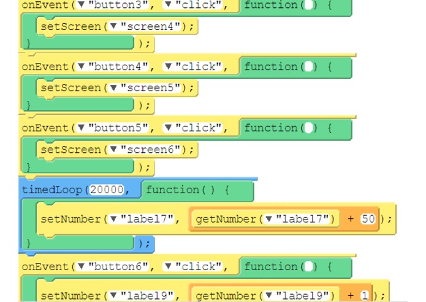Select the timedLoop block by its name
This screenshot has width=426, height=302.
pyautogui.click(x=52, y=190)
